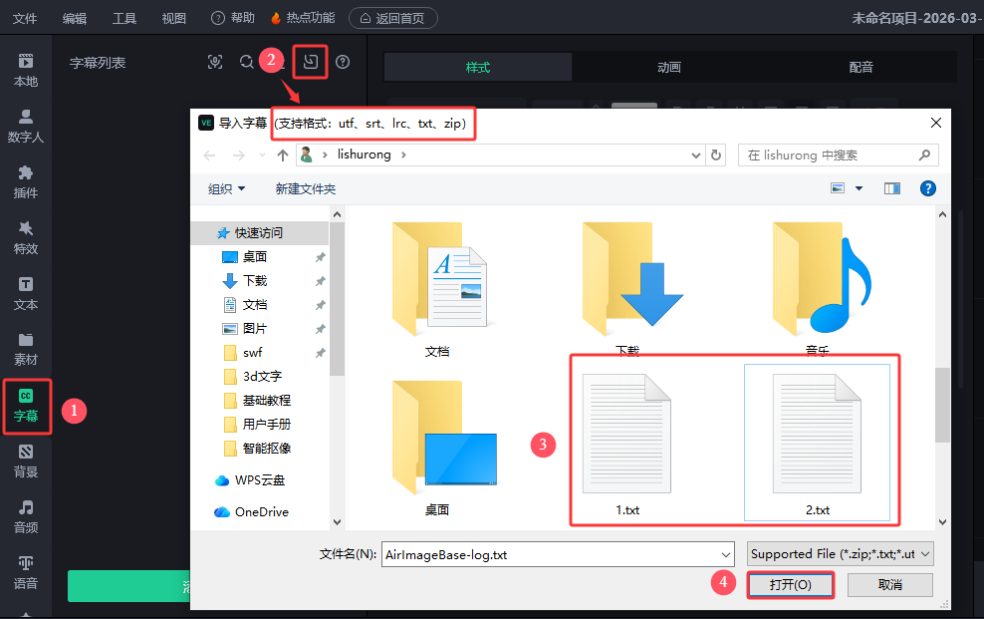
Task: Click the 打开(O) open button
Action: 791,584
